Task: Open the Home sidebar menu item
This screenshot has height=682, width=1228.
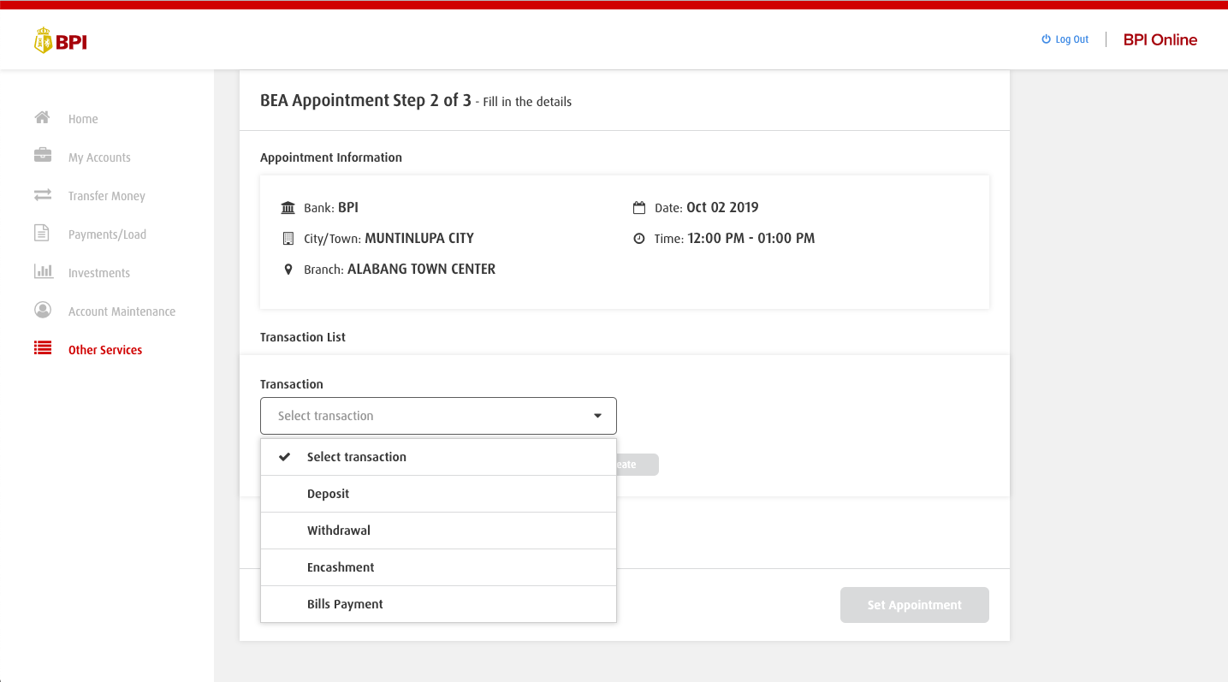Action: click(x=83, y=119)
